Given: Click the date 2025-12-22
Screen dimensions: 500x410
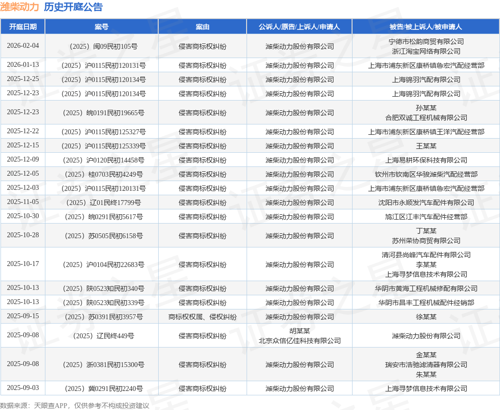Looking at the screenshot, I should pos(23,131).
